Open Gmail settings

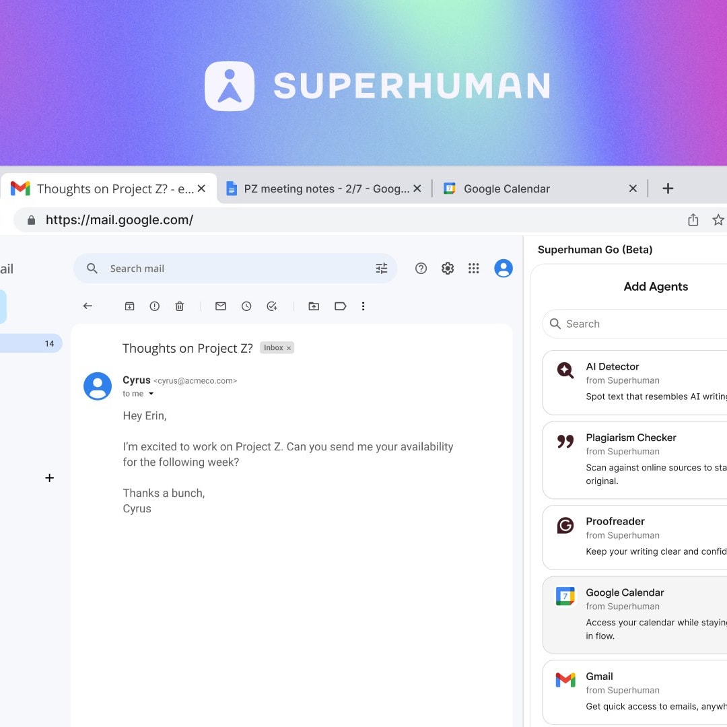pos(447,268)
